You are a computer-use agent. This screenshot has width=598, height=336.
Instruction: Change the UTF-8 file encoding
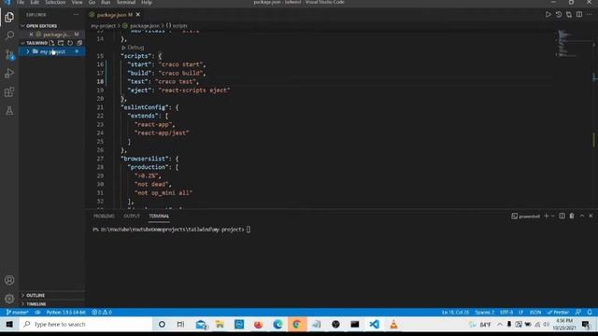(x=506, y=312)
